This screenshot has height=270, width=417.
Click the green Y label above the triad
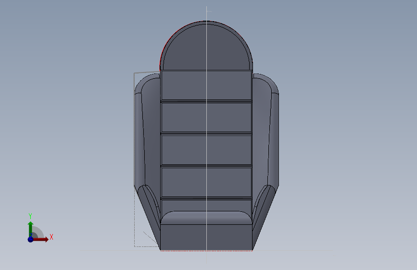coord(30,216)
